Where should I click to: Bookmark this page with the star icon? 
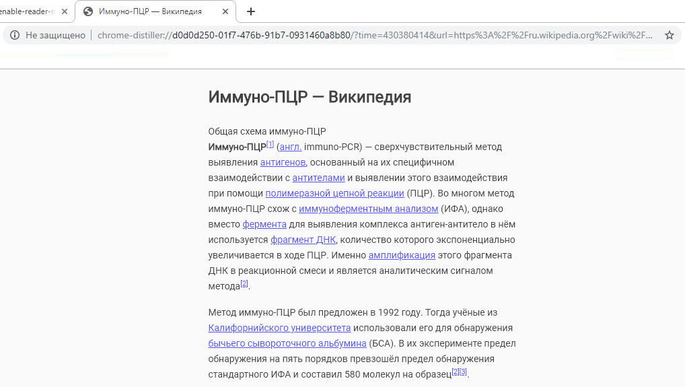(x=670, y=36)
